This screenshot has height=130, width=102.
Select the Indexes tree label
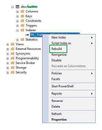pos(31,30)
